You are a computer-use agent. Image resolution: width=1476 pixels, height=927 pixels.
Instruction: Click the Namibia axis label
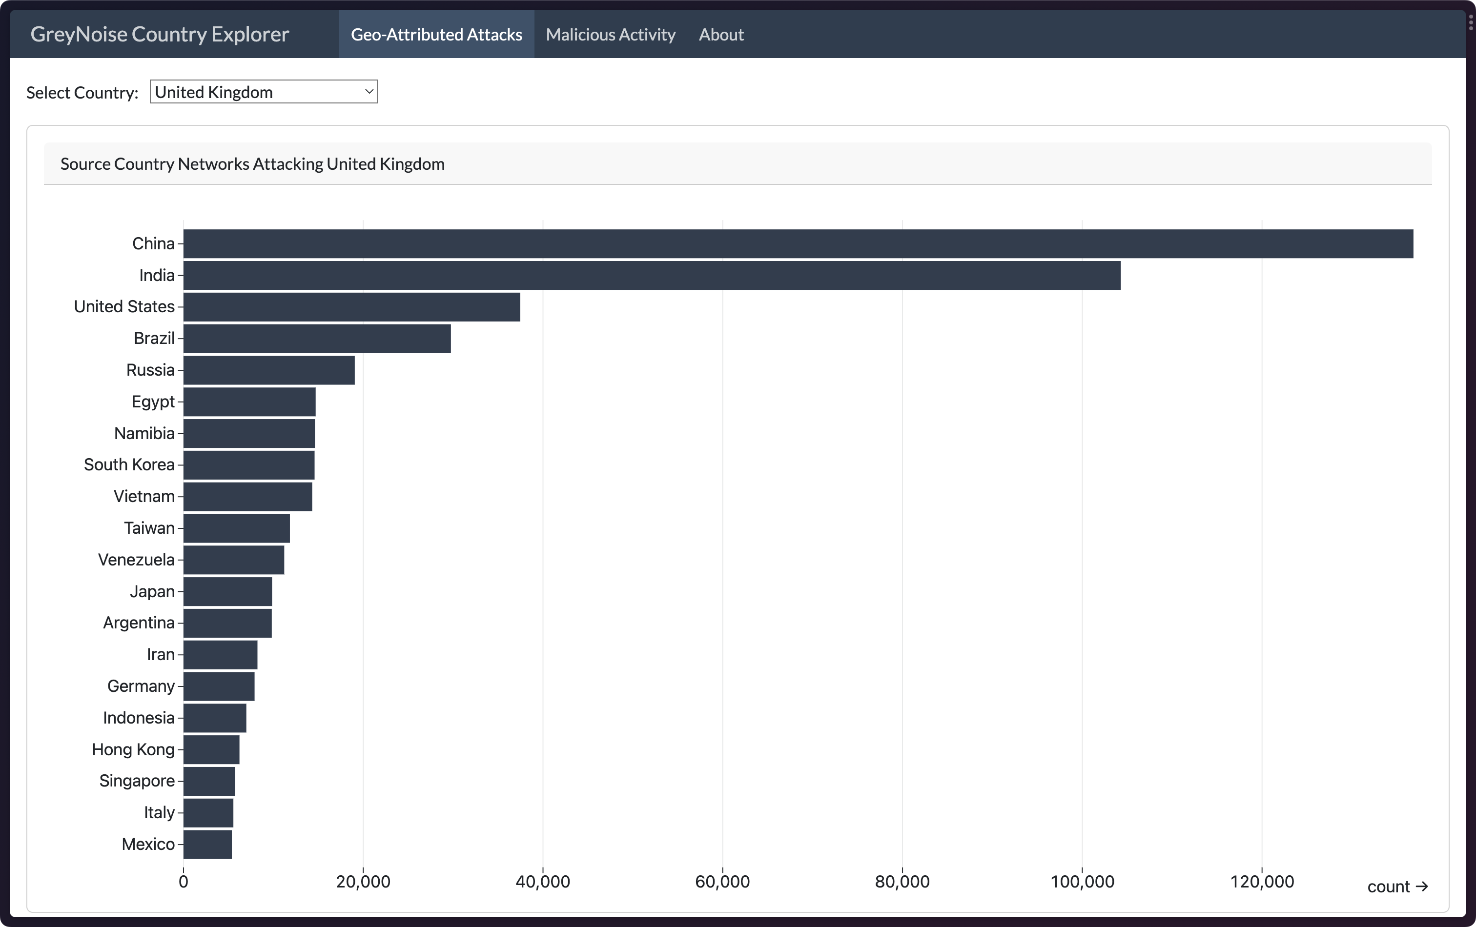click(144, 434)
